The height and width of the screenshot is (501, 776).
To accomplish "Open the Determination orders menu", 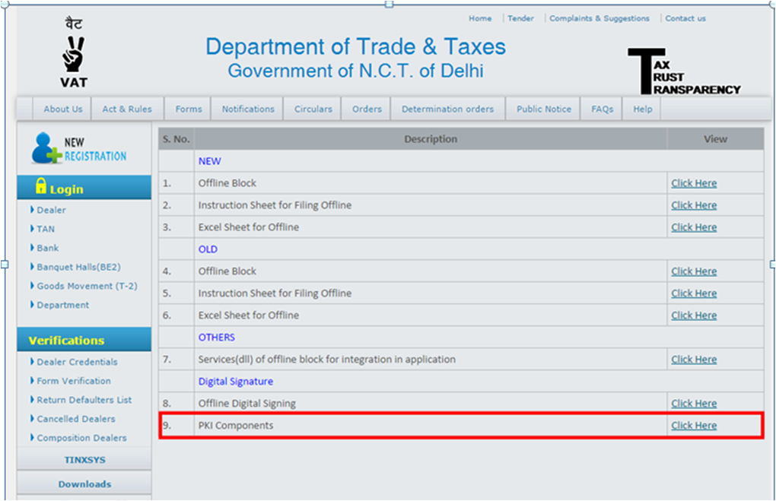I will point(447,108).
